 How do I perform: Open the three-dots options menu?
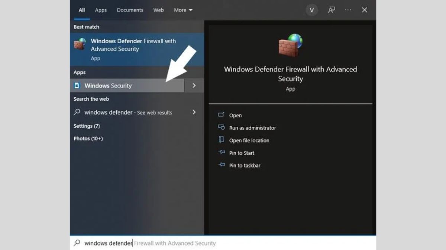coord(348,10)
